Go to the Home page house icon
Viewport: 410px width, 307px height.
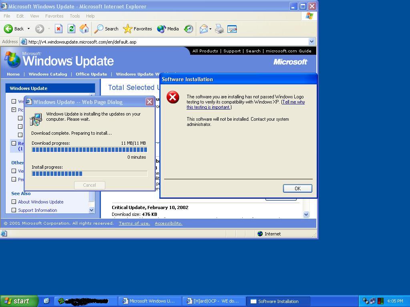coord(84,29)
